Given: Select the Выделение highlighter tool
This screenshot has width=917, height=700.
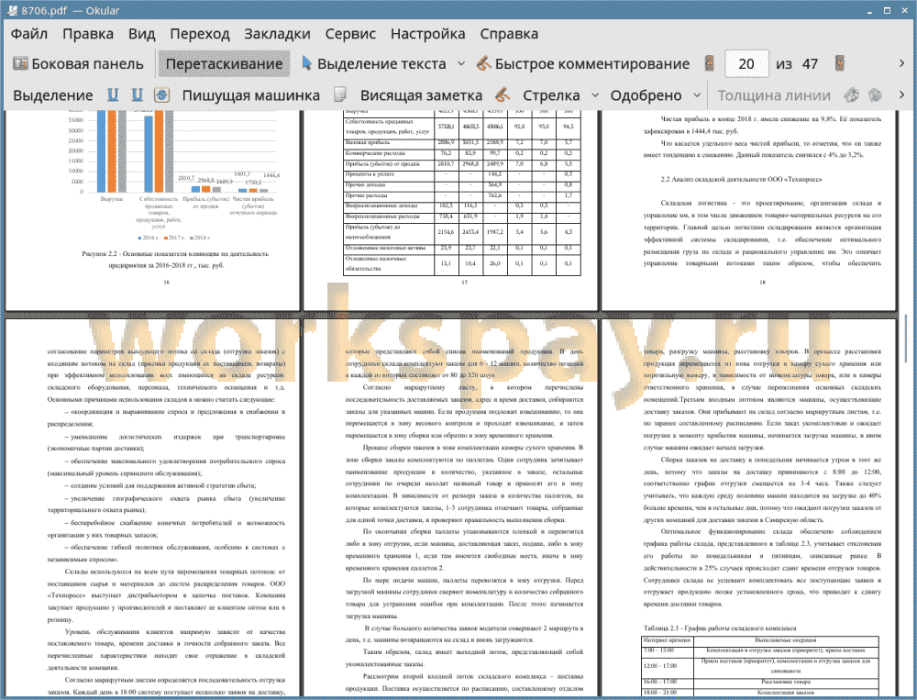Looking at the screenshot, I should point(52,95).
